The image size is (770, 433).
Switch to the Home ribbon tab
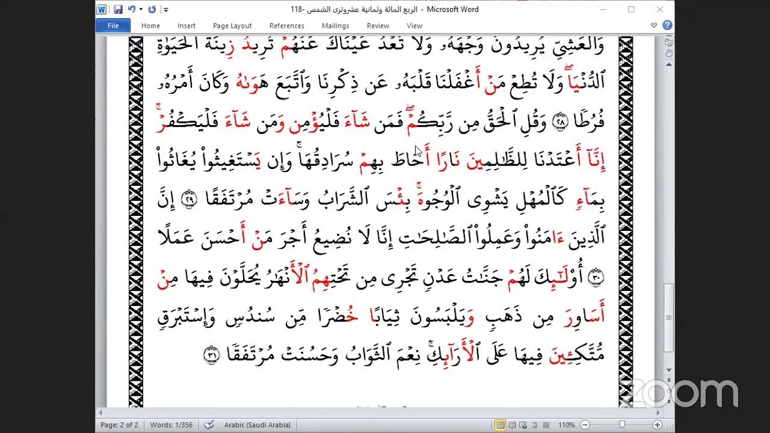pos(150,26)
